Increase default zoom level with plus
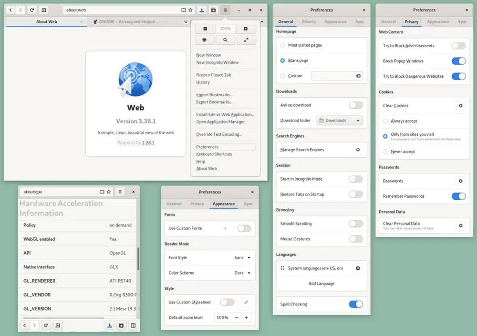Viewport: 477px width, 336px height. (x=246, y=317)
